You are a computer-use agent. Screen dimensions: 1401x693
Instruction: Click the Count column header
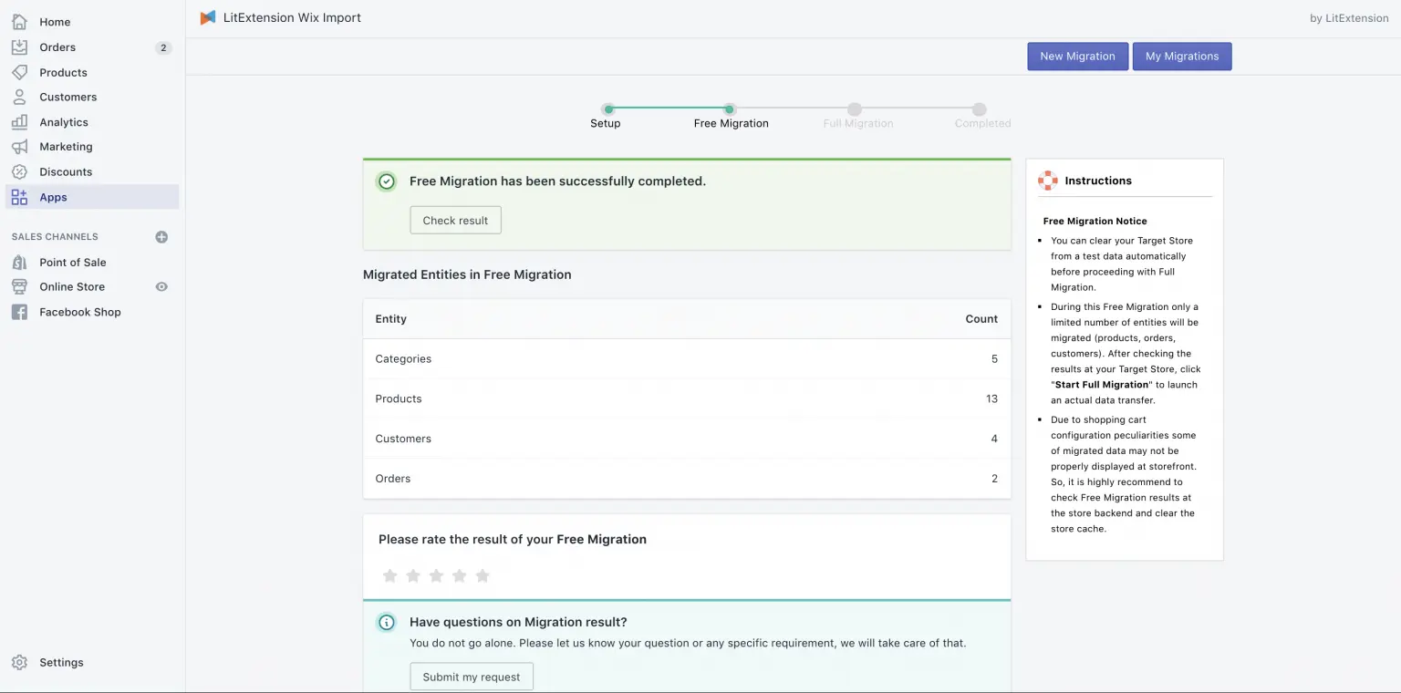pos(981,319)
